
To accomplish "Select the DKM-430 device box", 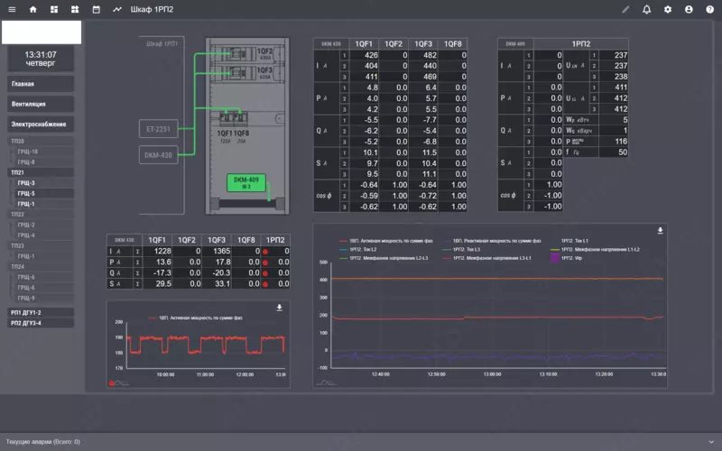I will 159,155.
